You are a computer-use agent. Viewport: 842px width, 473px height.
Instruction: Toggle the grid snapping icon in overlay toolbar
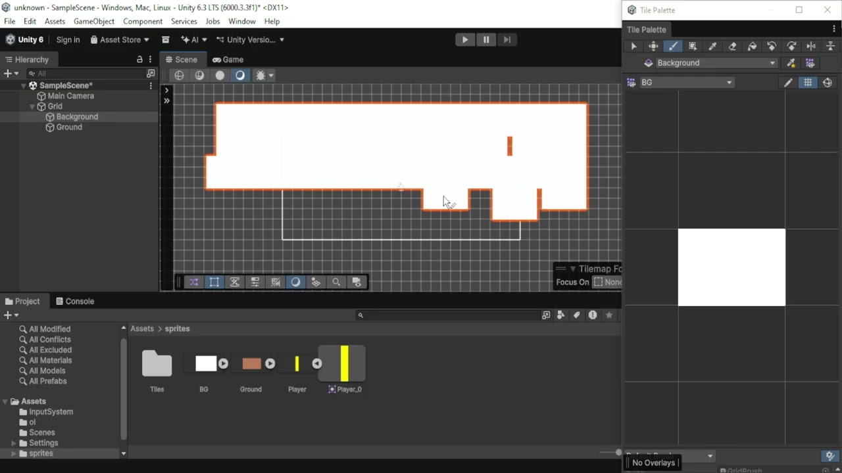(275, 282)
